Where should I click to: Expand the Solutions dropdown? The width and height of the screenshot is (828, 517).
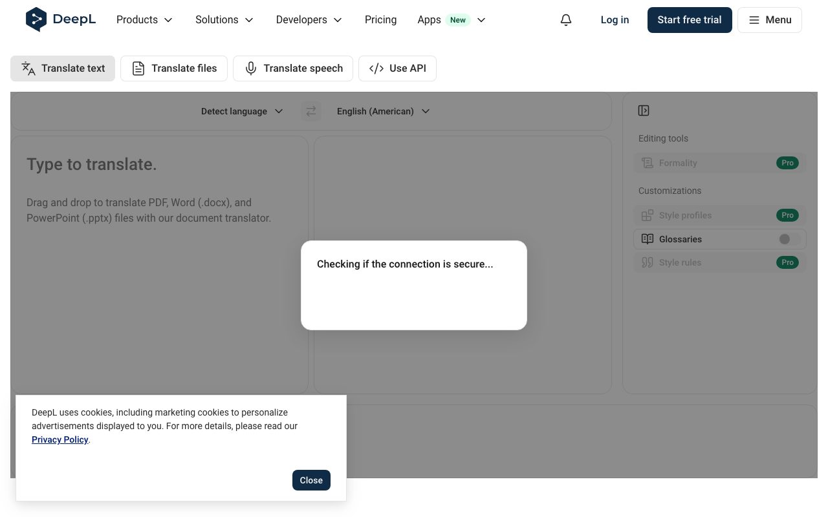224,20
